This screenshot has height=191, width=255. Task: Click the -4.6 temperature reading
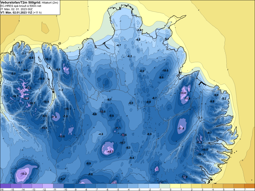[101, 134]
